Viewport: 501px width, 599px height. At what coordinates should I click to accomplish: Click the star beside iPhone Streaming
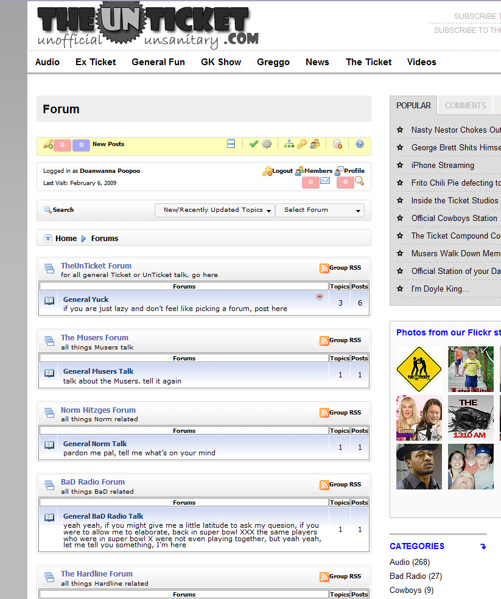pos(400,165)
